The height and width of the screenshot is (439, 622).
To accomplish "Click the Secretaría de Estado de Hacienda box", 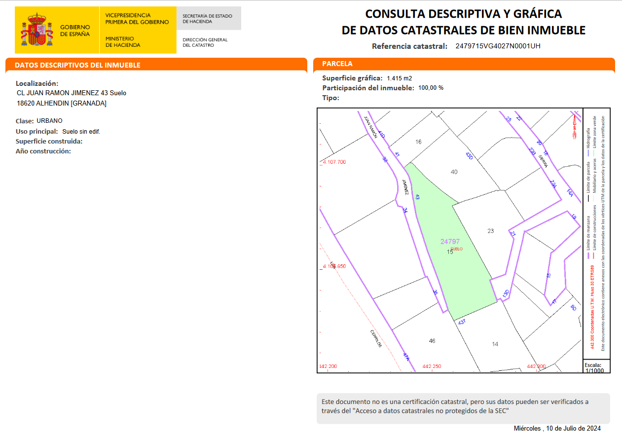I will pos(209,19).
